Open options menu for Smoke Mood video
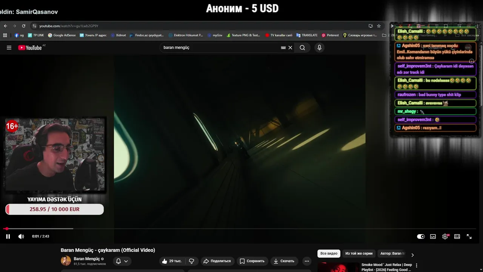The image size is (483, 272). click(417, 266)
